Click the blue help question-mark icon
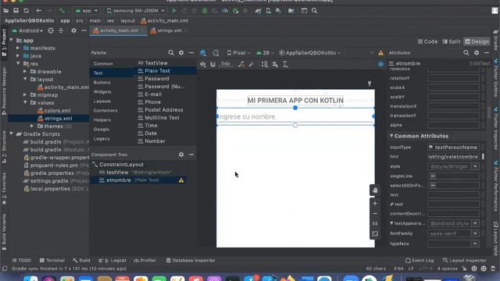The image size is (500, 281). pos(380,64)
